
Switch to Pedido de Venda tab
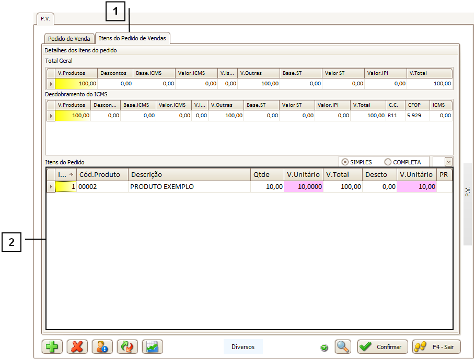[x=68, y=39]
